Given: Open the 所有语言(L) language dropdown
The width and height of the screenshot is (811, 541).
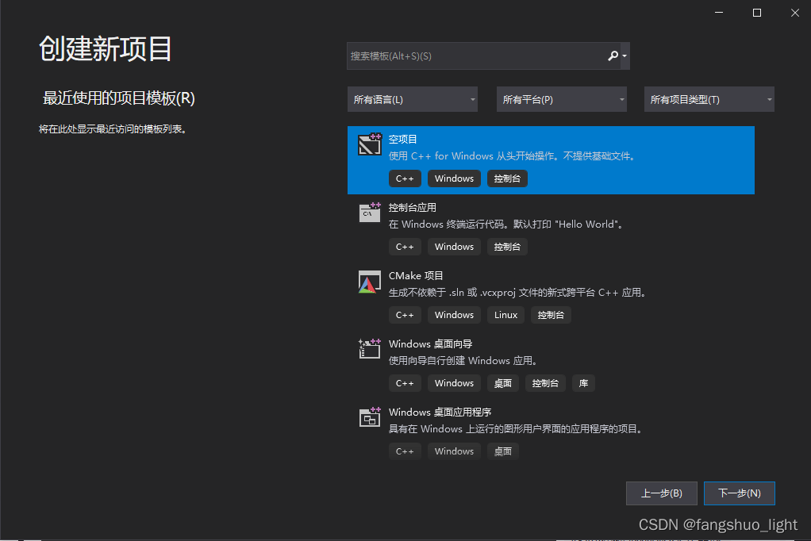Looking at the screenshot, I should click(x=412, y=99).
